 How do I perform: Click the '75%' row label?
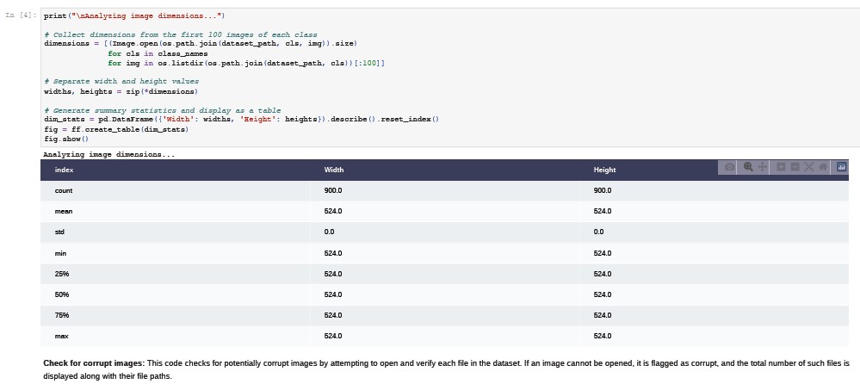pos(62,315)
